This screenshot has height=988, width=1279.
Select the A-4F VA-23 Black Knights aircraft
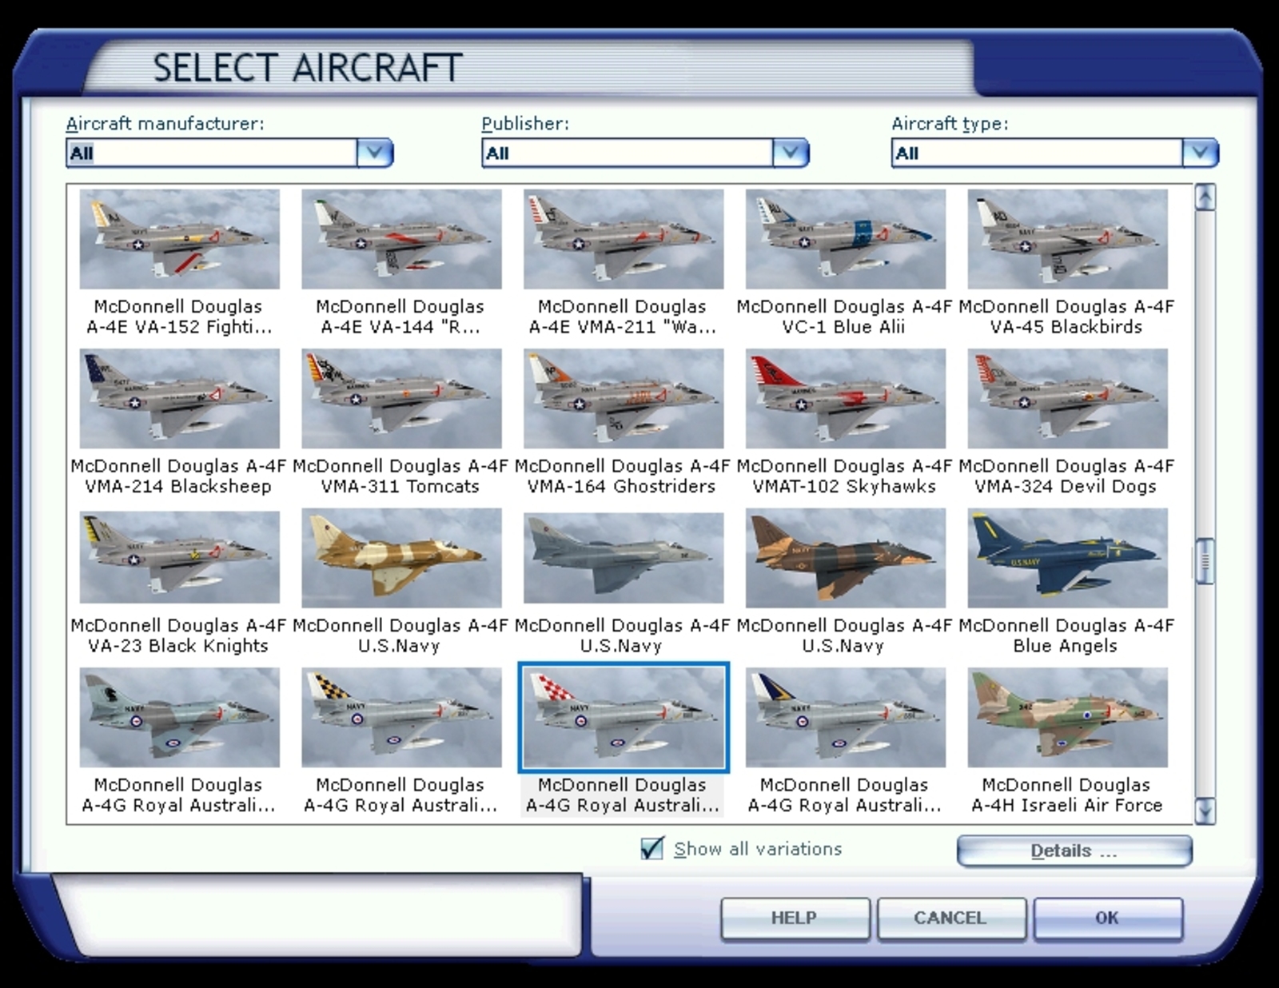(x=180, y=558)
